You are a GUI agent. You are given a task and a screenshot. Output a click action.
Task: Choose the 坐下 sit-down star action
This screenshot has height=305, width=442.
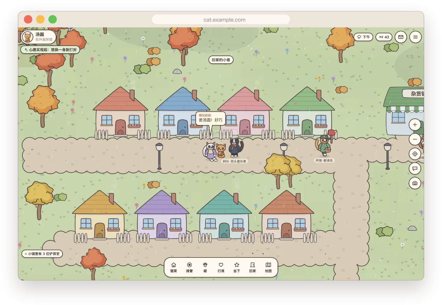coord(237,268)
